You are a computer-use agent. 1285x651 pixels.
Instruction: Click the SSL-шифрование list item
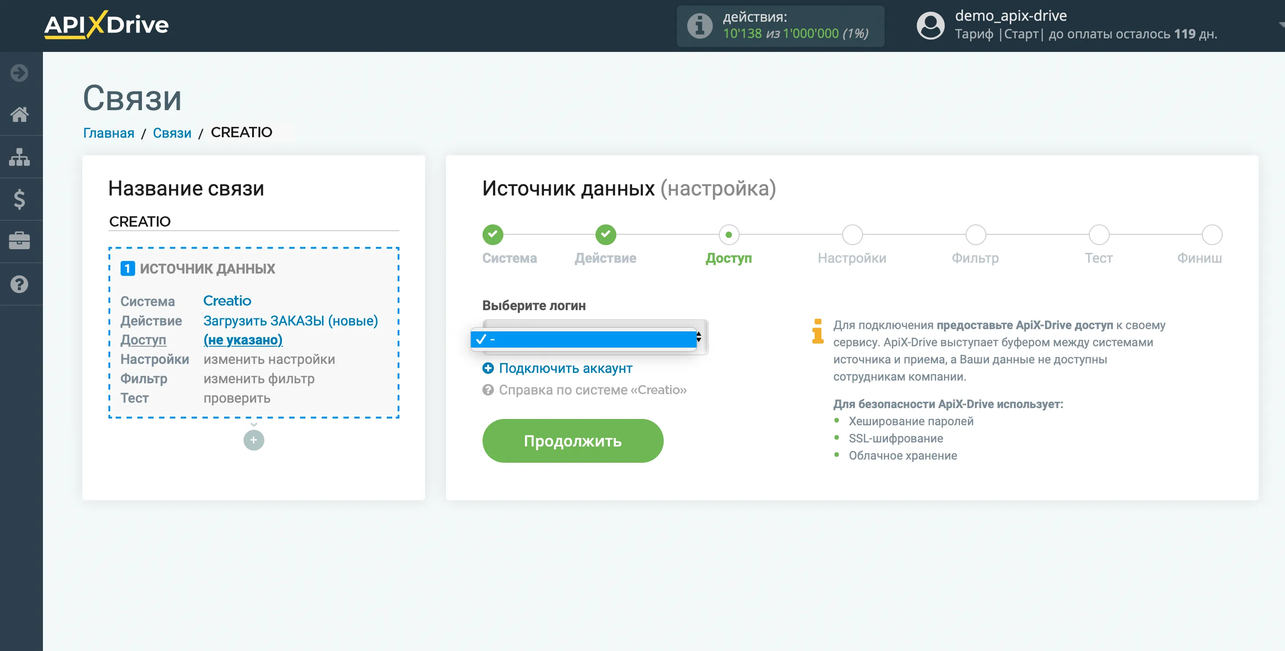[896, 438]
